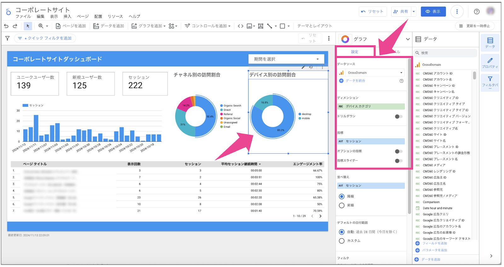Open the add chart dropdown

point(148,26)
